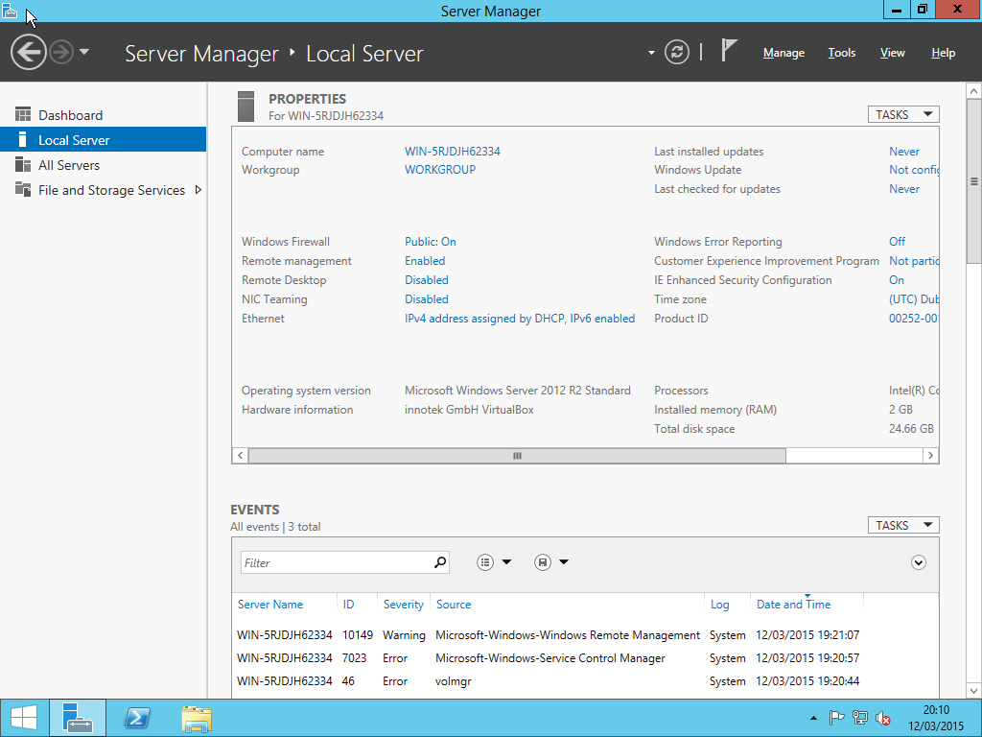Screen dimensions: 982x737
Task: Sort events by Server Name column
Action: (270, 605)
